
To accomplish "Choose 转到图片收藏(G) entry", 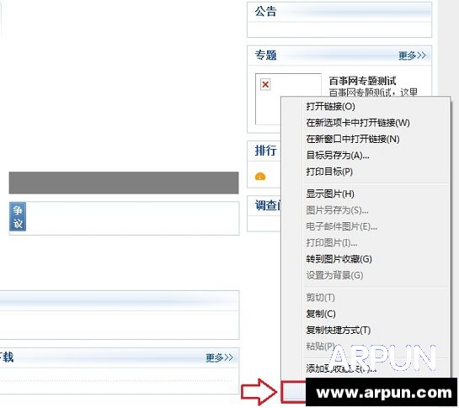I will tap(339, 259).
